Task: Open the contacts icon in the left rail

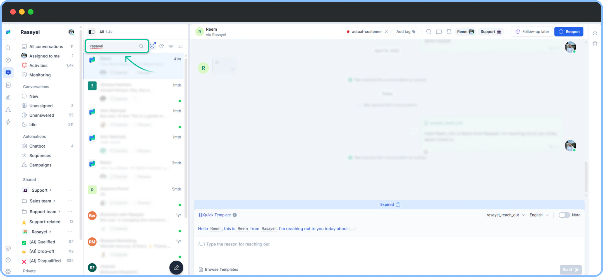Action: (x=8, y=85)
